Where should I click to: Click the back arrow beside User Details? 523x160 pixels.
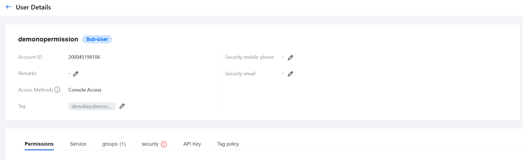click(x=8, y=7)
